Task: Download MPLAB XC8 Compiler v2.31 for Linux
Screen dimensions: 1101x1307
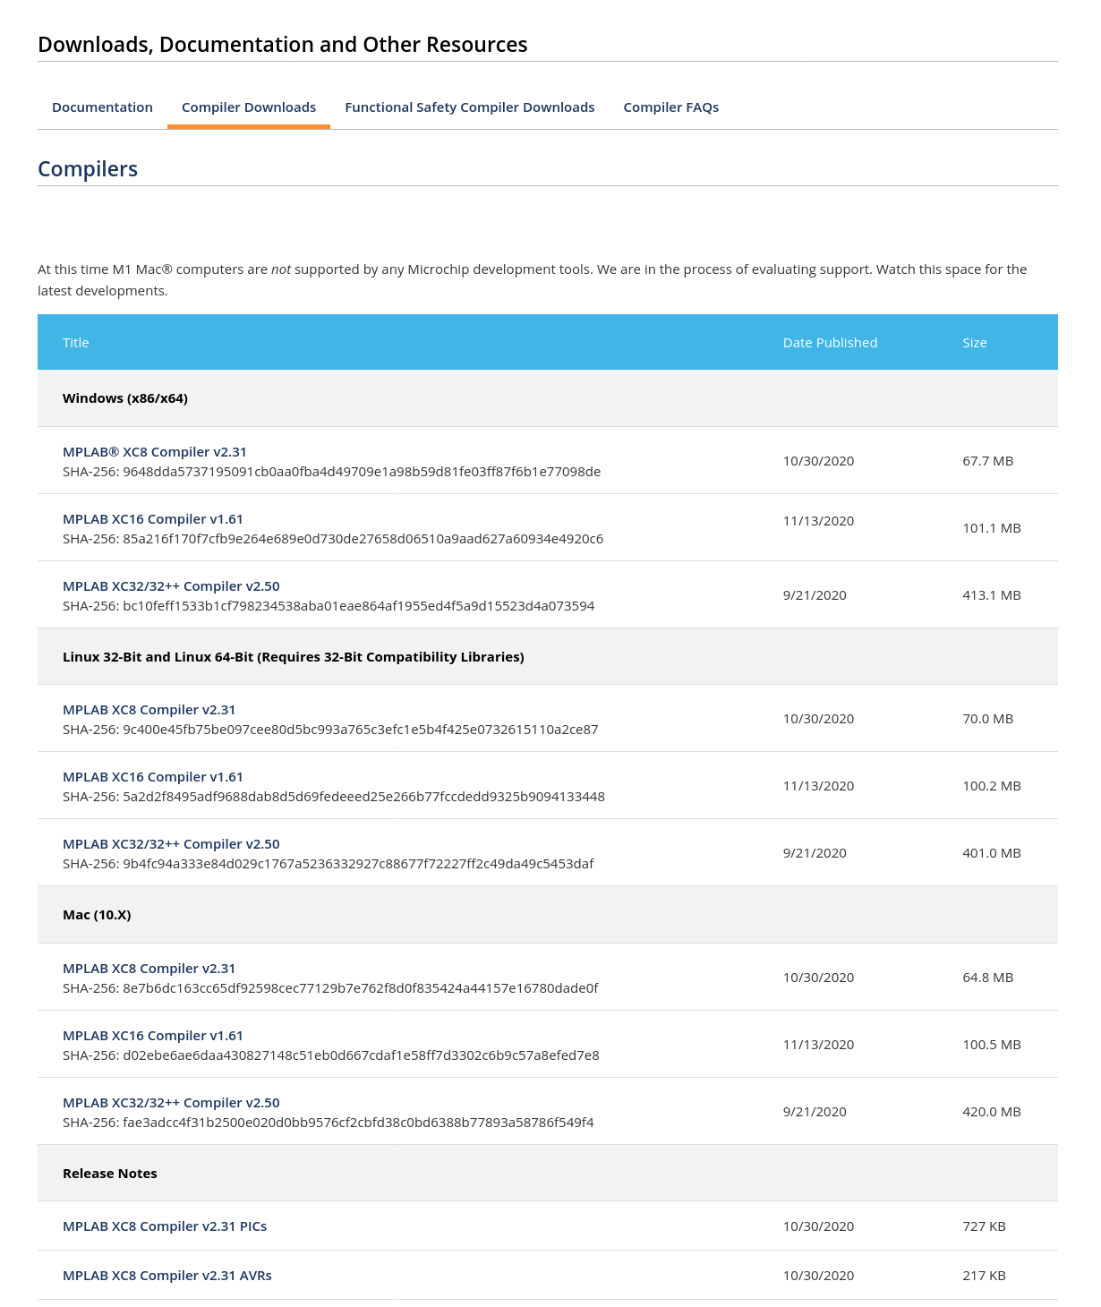Action: pyautogui.click(x=149, y=710)
